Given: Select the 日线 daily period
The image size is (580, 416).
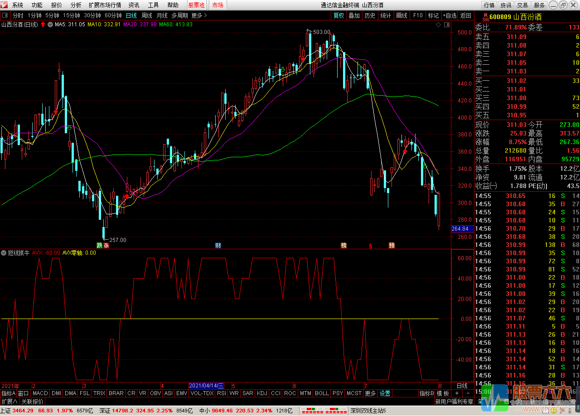Looking at the screenshot, I should coord(131,15).
